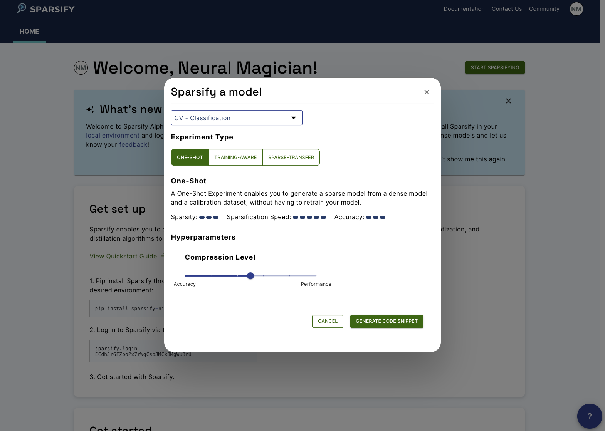Click the dropdown arrow of use-case selector

pos(294,118)
